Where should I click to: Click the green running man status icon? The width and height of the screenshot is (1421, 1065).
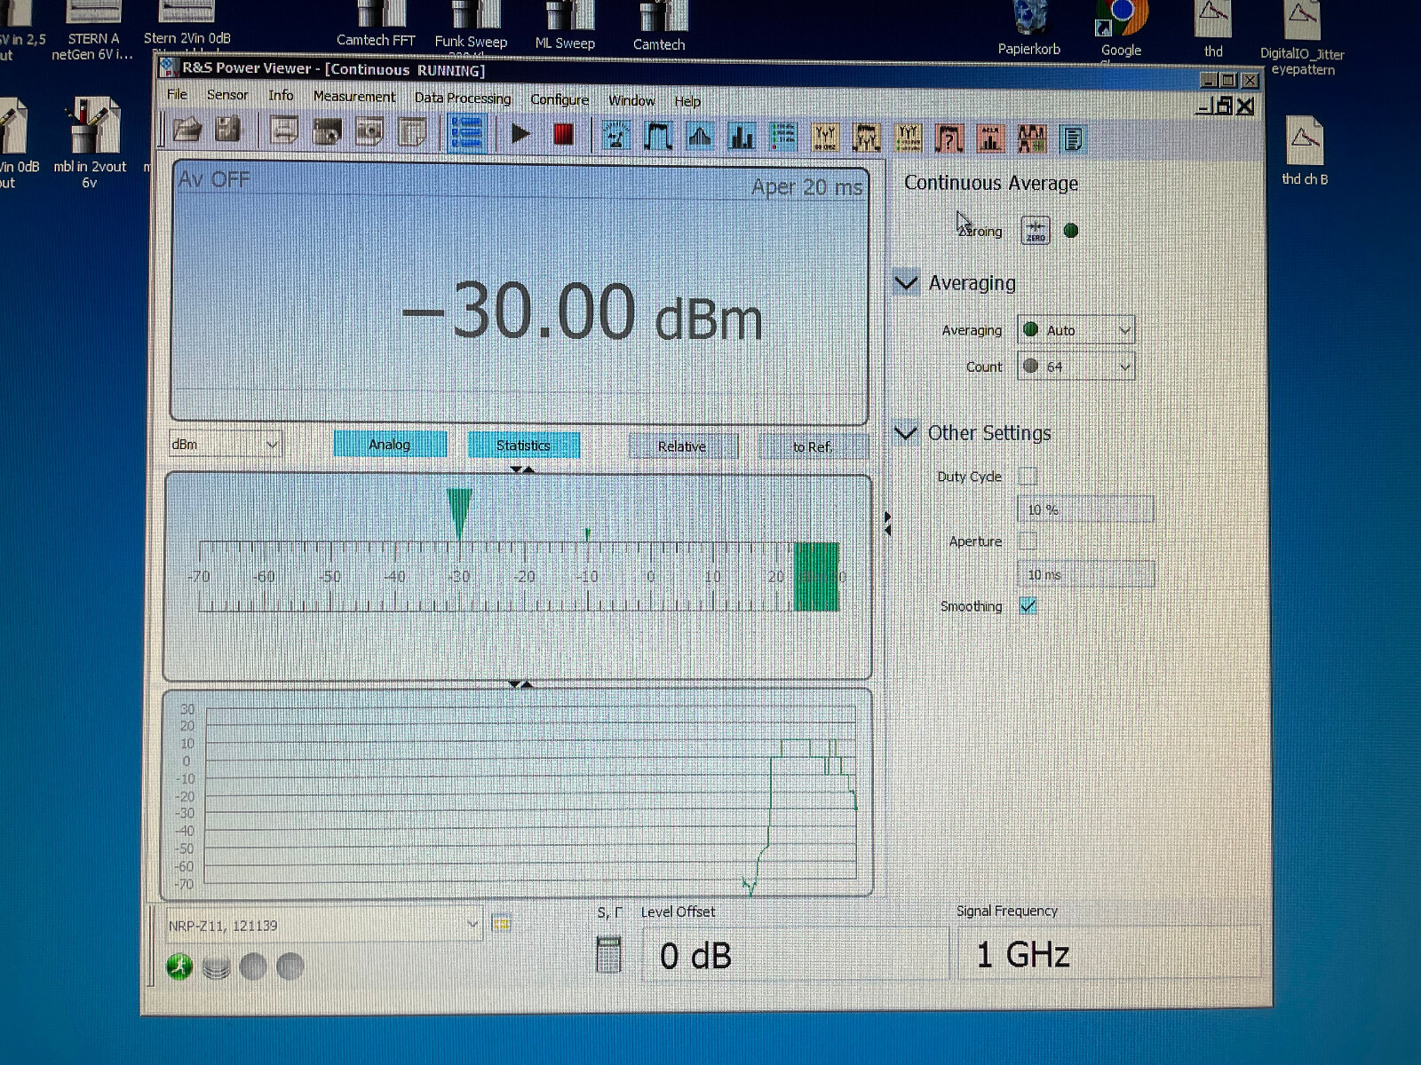coord(179,966)
